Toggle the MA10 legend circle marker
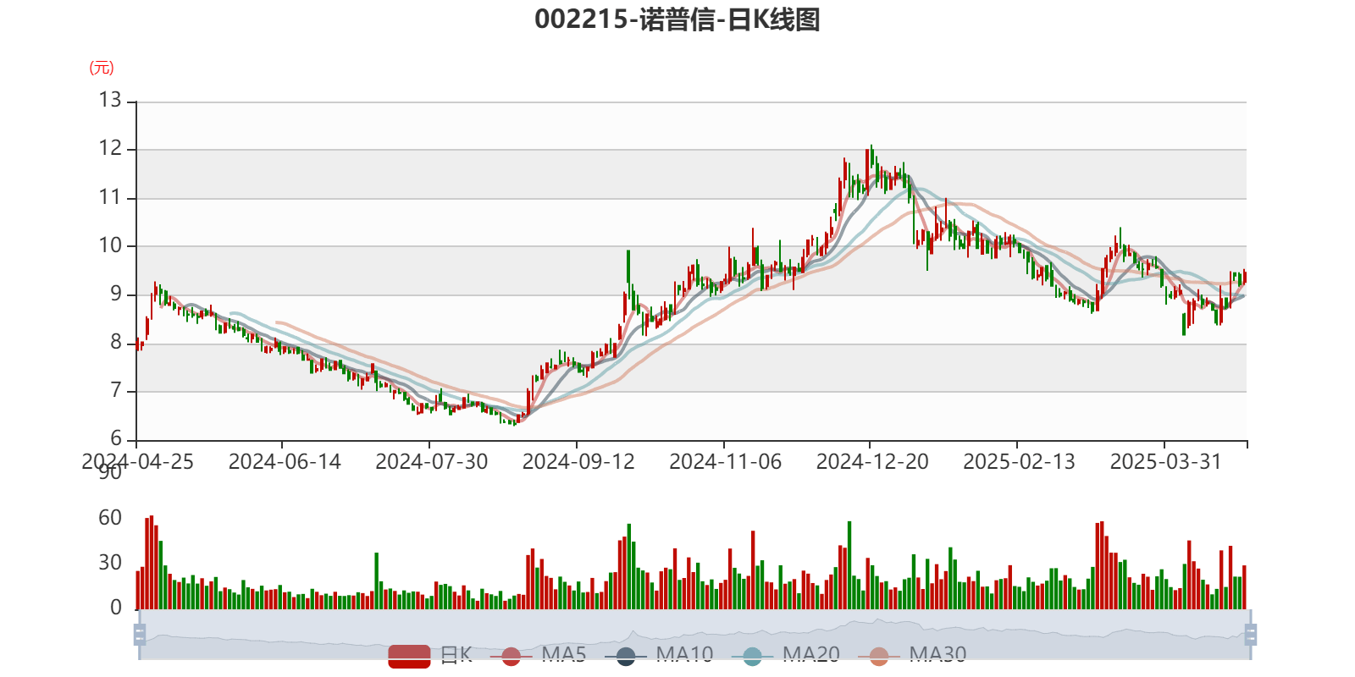The image size is (1355, 677). 626,656
